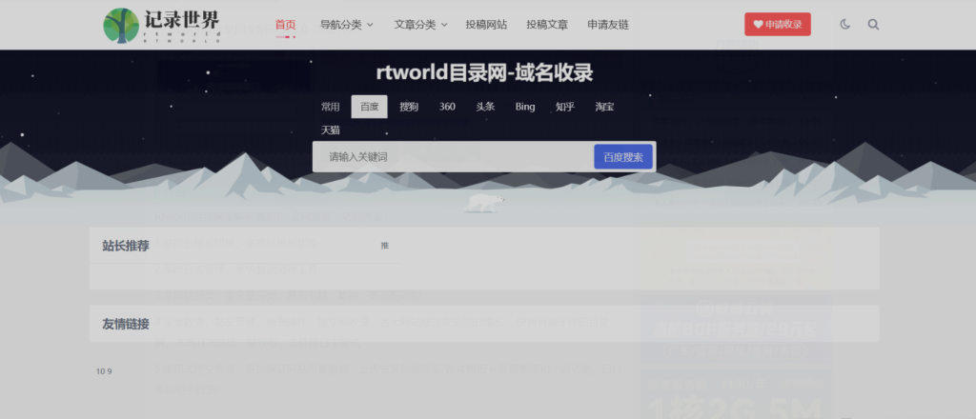Open the search magnifier icon
The image size is (976, 419).
coord(873,25)
